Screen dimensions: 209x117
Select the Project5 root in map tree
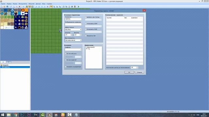point(5,65)
